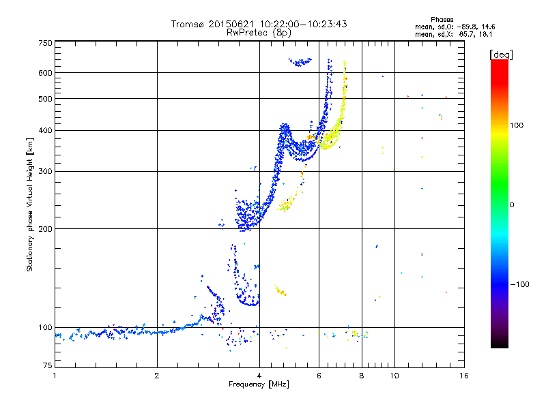Click the y-axis '300' tick label

pos(46,171)
